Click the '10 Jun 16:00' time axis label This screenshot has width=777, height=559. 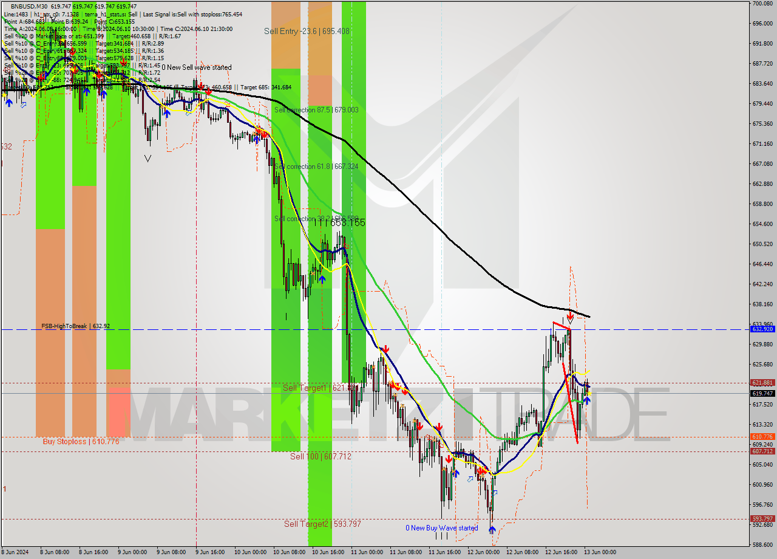(328, 552)
